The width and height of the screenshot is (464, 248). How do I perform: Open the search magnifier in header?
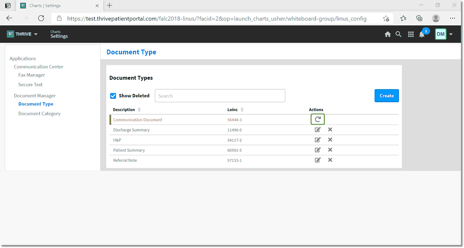click(x=398, y=34)
